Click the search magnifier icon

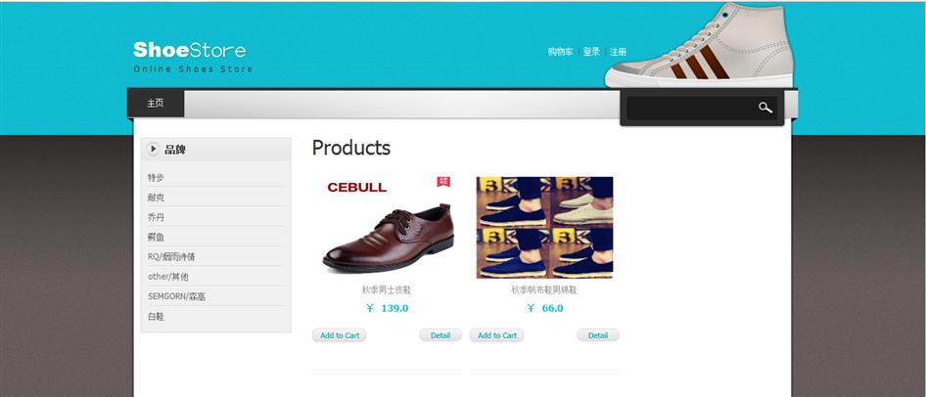[x=765, y=108]
